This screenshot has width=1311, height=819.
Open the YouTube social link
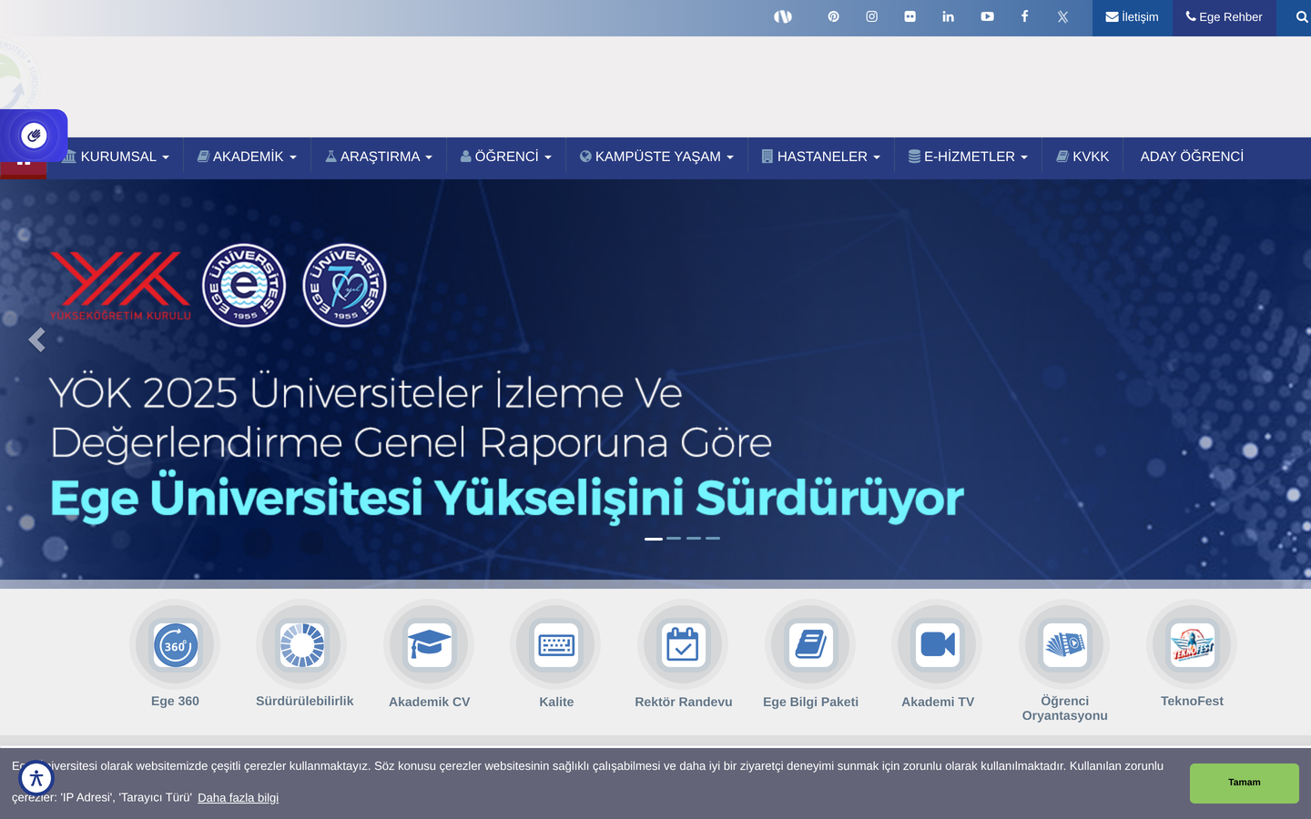point(987,16)
